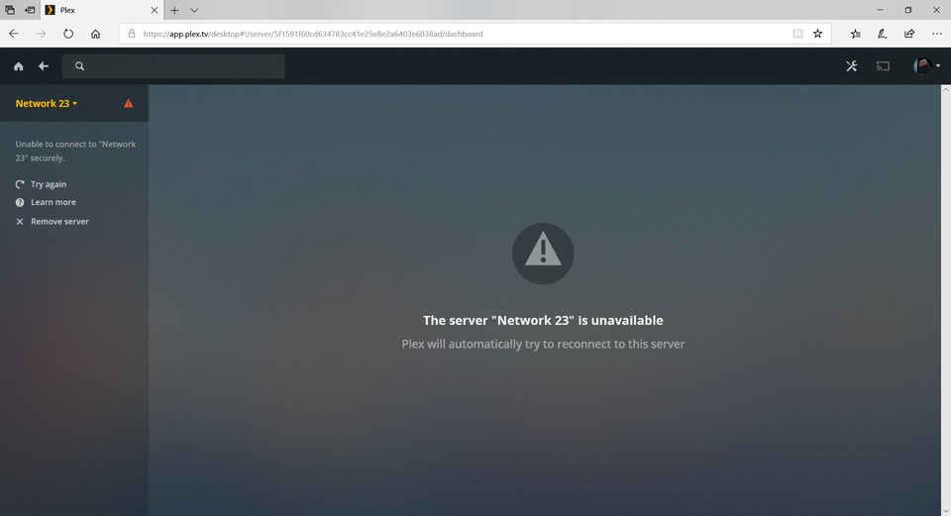Open reading view book icon
Screen dimensions: 951x516
pyautogui.click(x=797, y=34)
